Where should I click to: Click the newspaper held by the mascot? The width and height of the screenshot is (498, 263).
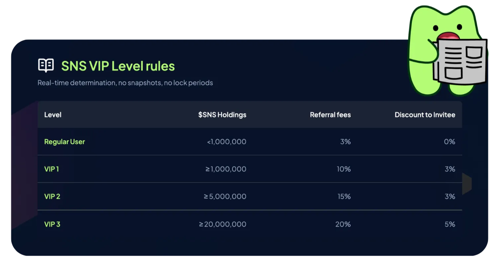460,62
